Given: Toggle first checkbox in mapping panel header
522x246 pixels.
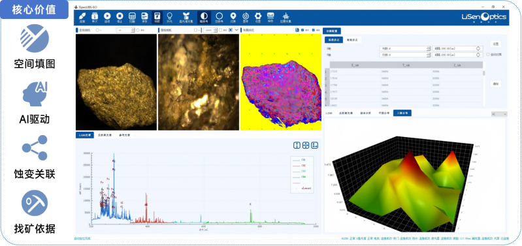Looking at the screenshot, I should coord(302,30).
